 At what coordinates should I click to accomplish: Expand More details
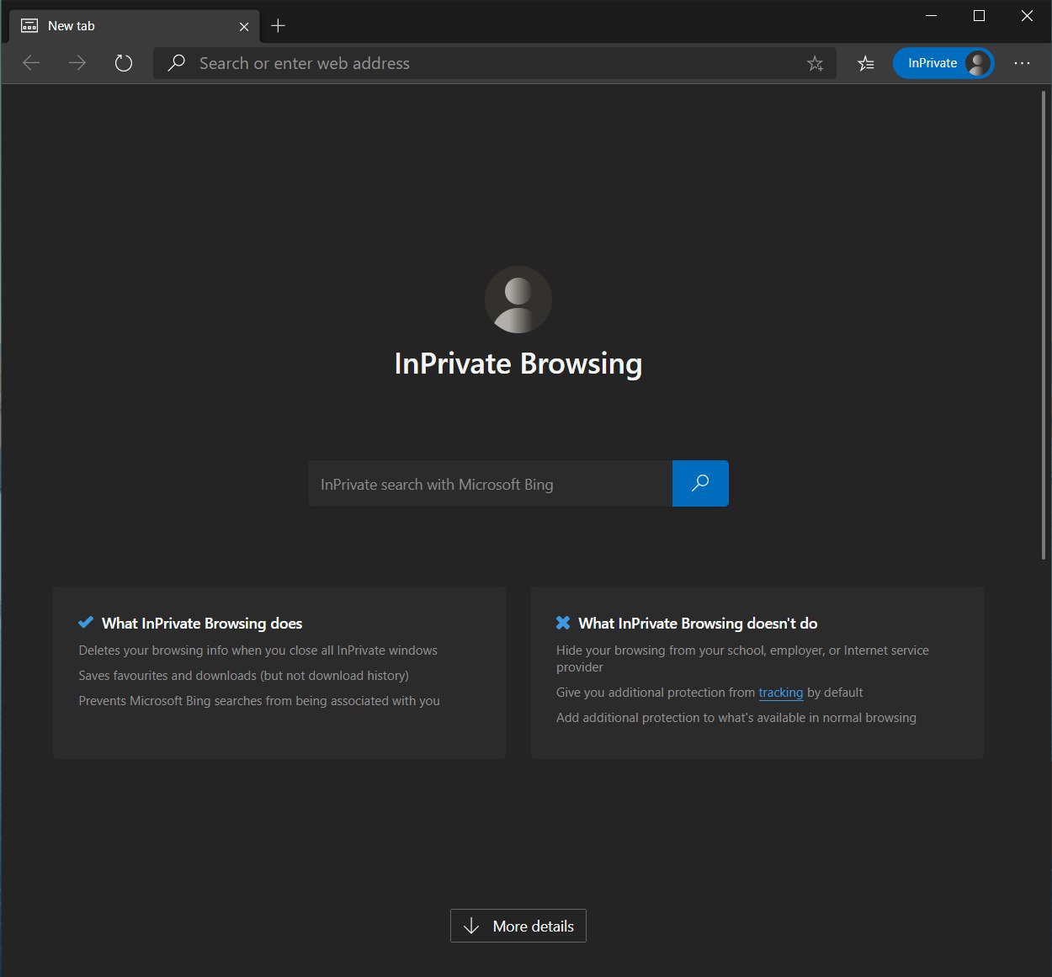click(x=518, y=926)
